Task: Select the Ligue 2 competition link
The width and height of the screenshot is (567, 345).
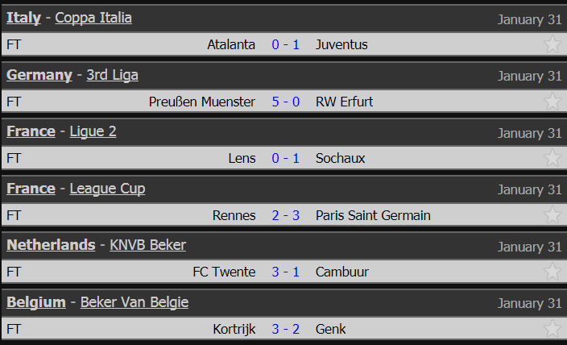Action: [93, 131]
